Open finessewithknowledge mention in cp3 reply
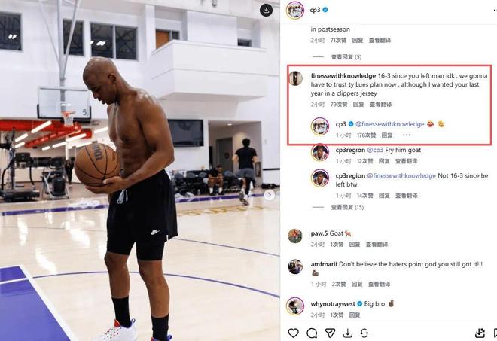 [x=389, y=124]
